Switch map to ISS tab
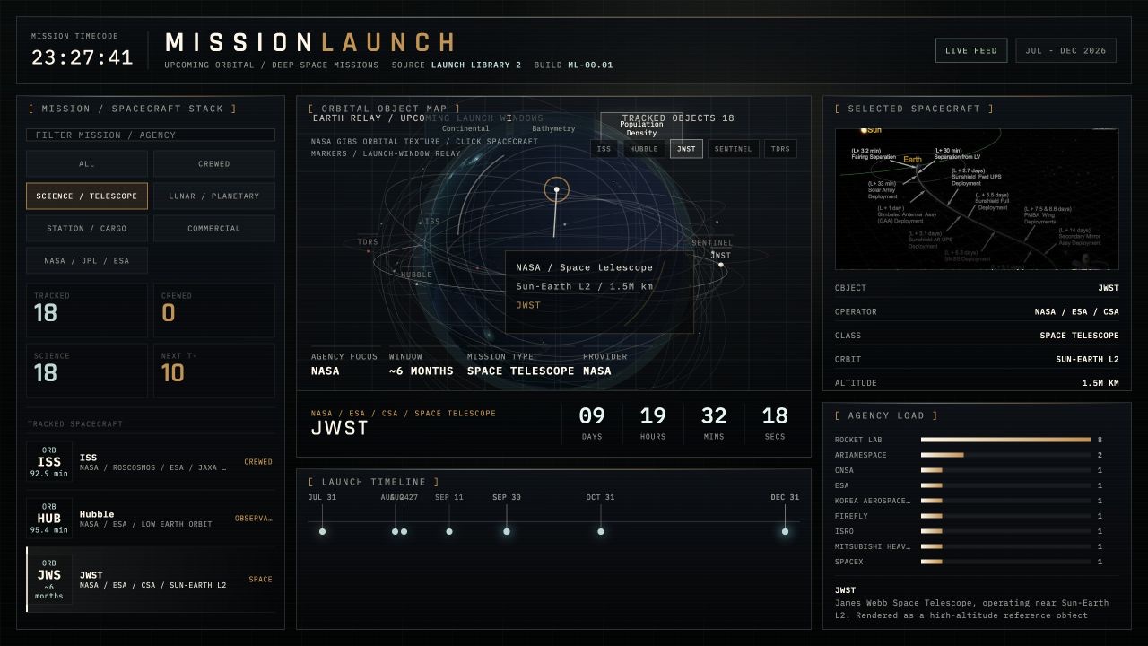 pyautogui.click(x=604, y=149)
